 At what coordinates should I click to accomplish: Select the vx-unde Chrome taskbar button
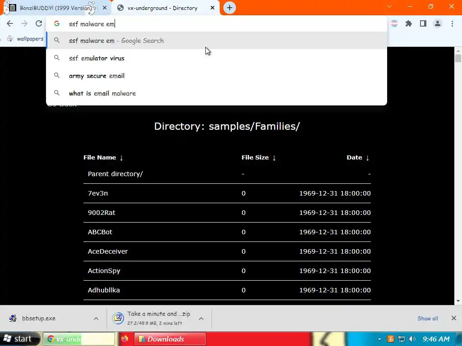[x=79, y=339]
